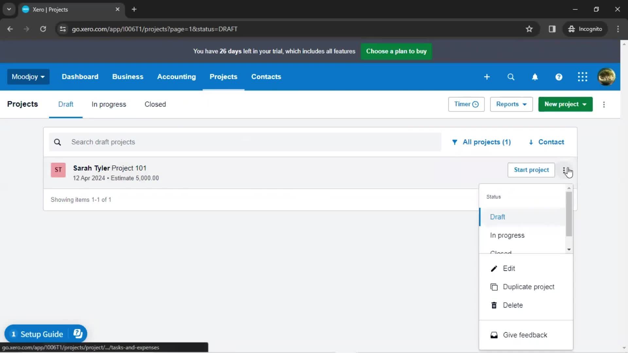Open a new browser tab

(134, 9)
